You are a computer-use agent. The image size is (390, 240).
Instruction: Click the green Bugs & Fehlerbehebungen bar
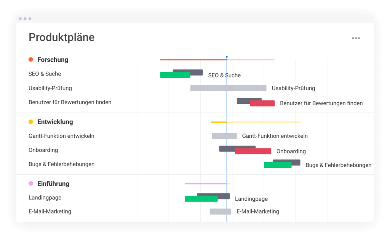277,165
